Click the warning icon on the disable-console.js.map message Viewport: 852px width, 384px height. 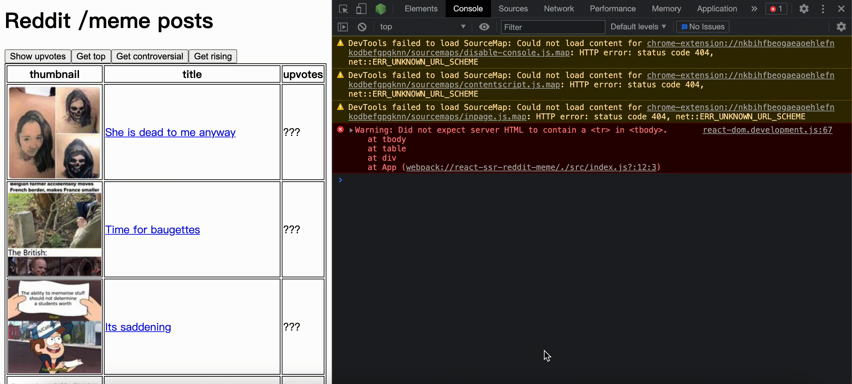point(340,43)
